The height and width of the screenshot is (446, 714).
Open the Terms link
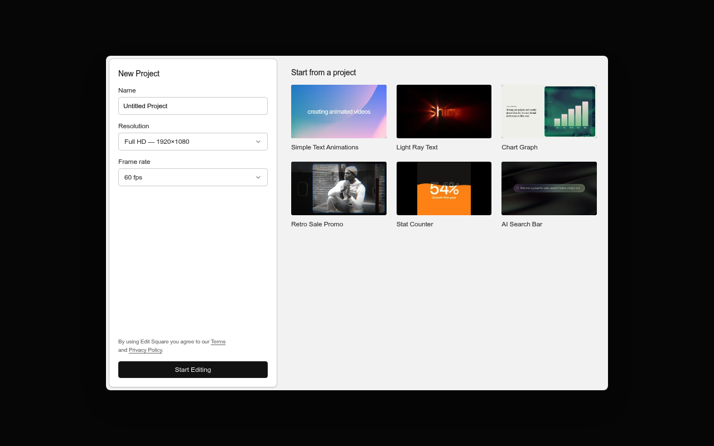point(218,342)
